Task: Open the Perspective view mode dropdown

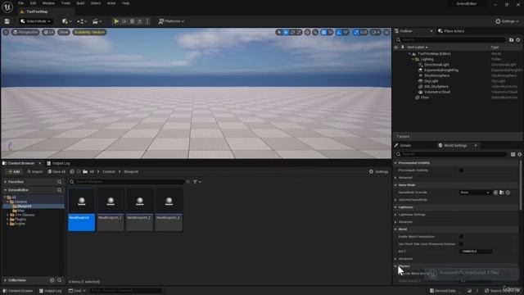Action: pyautogui.click(x=25, y=32)
